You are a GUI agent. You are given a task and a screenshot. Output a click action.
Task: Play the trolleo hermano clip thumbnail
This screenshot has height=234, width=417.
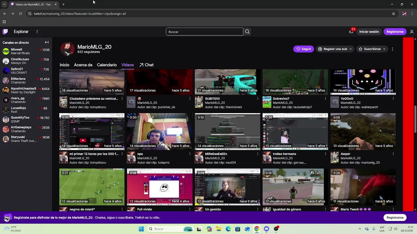295,131
